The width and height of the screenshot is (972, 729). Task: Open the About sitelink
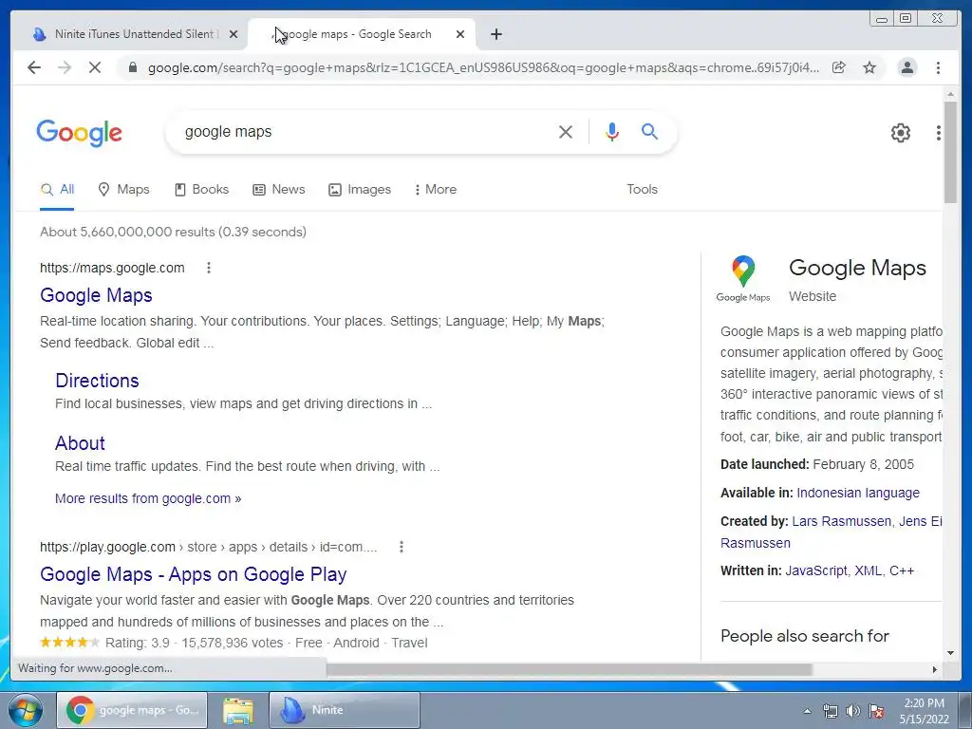pyautogui.click(x=80, y=443)
